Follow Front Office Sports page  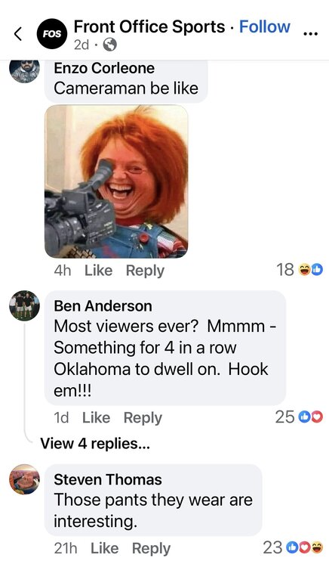[265, 26]
